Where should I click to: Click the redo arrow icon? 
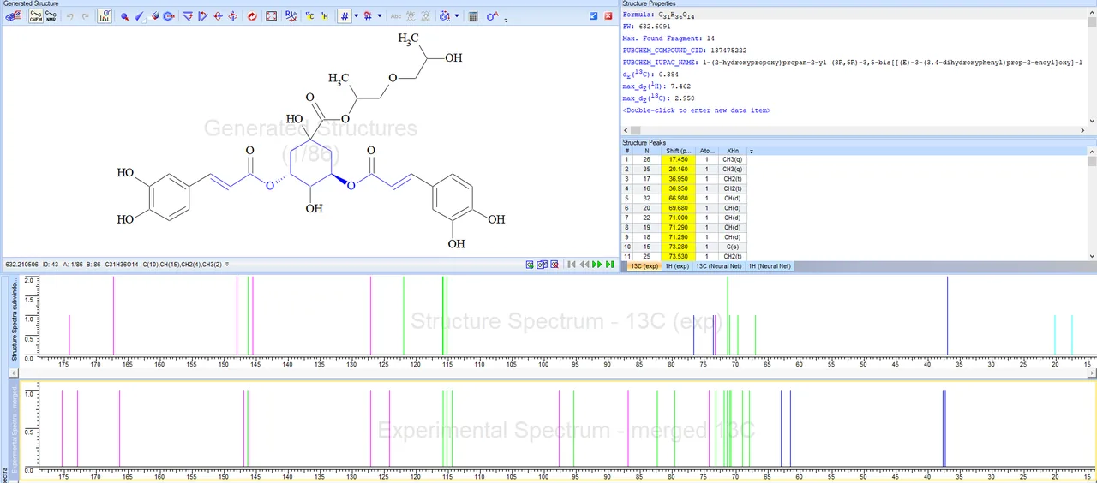pyautogui.click(x=85, y=16)
